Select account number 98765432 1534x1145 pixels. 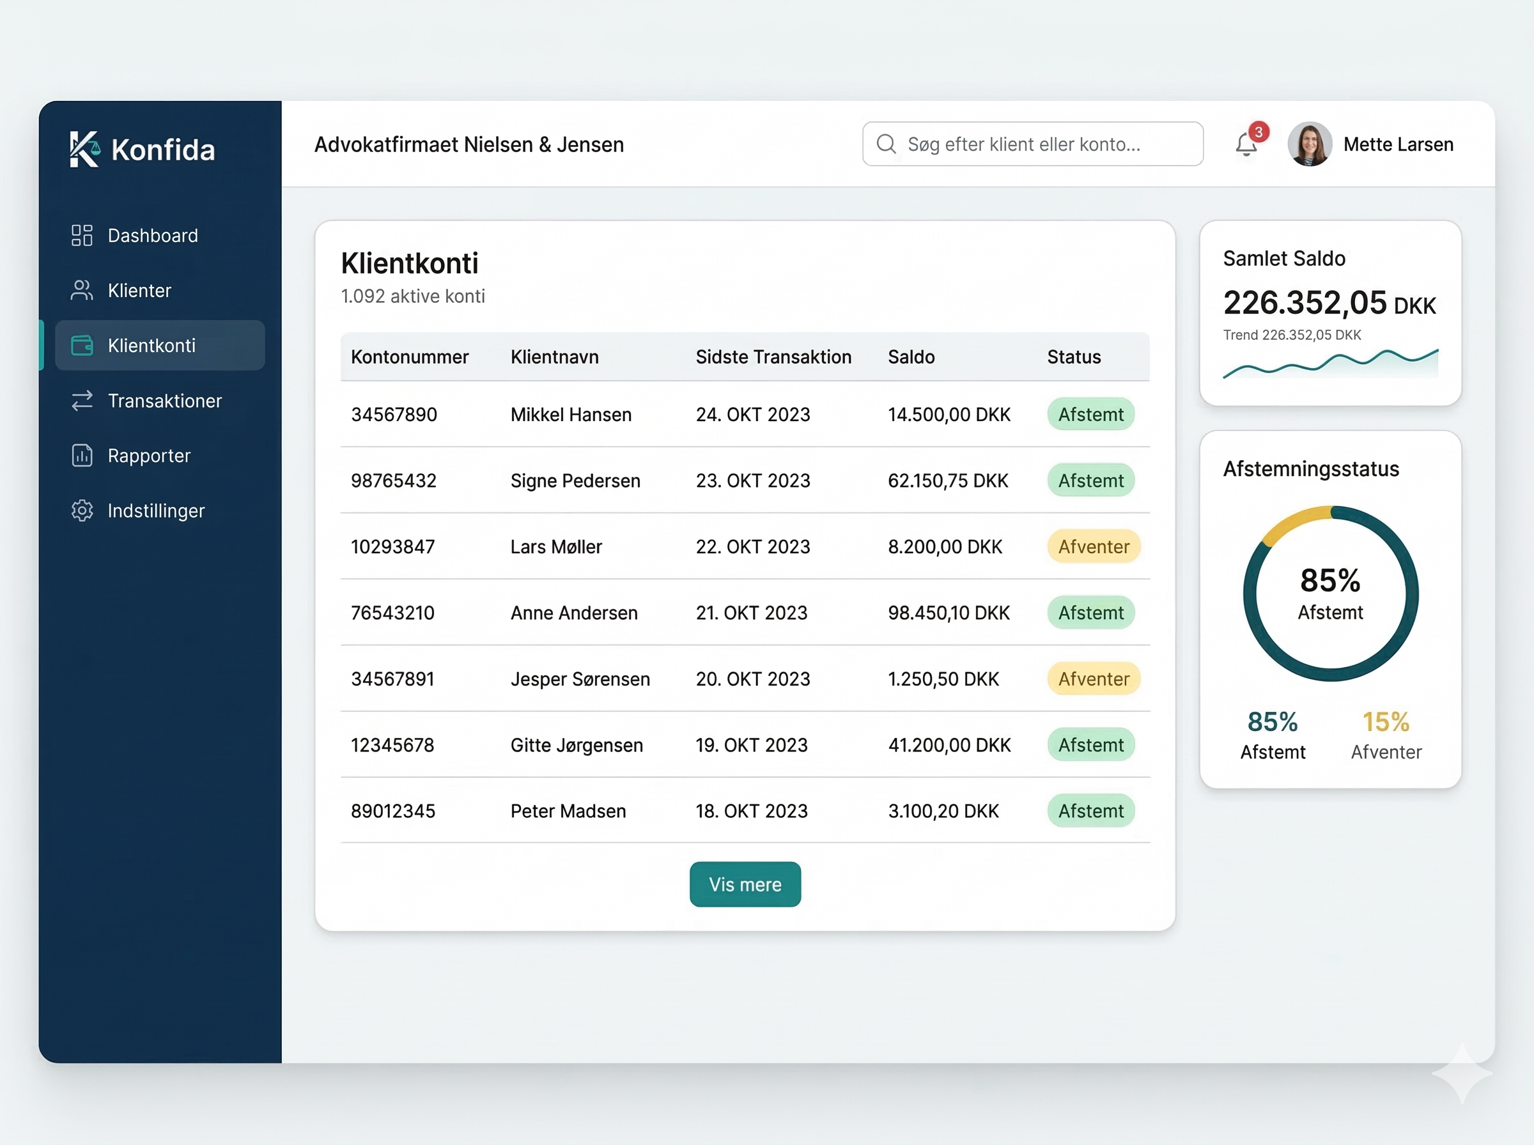[x=394, y=480]
